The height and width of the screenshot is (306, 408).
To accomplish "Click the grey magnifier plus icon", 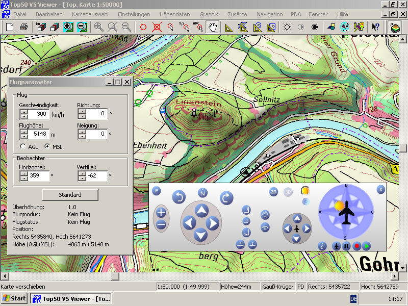I will click(98, 27).
